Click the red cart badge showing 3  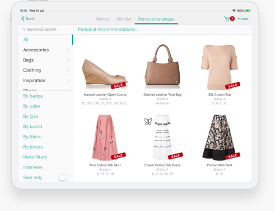tap(232, 18)
